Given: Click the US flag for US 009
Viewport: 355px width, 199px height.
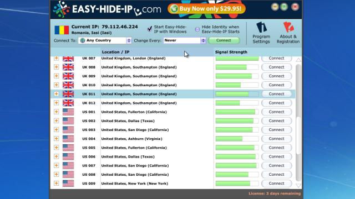Looking at the screenshot, I should [68, 184].
